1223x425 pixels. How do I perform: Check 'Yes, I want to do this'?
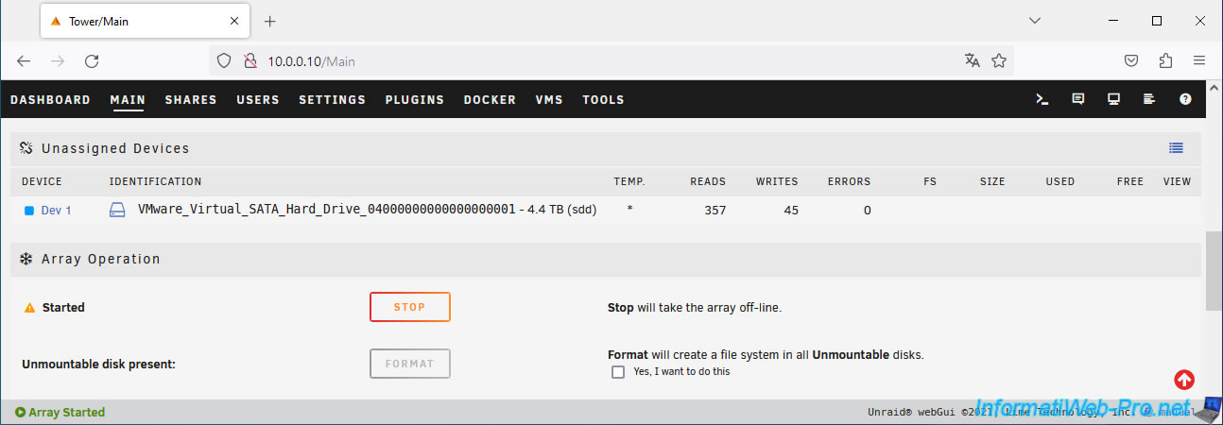(618, 372)
